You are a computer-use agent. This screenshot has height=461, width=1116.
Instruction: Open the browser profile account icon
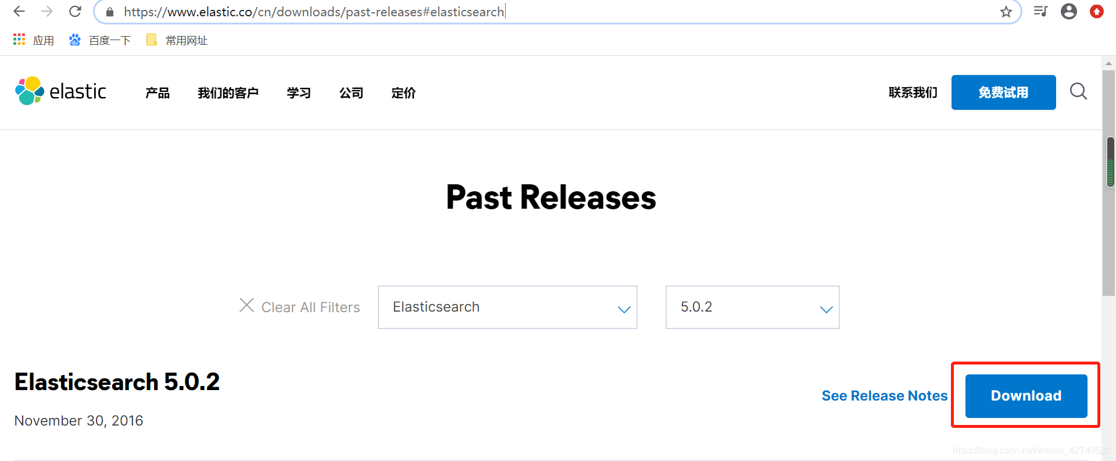(1069, 11)
